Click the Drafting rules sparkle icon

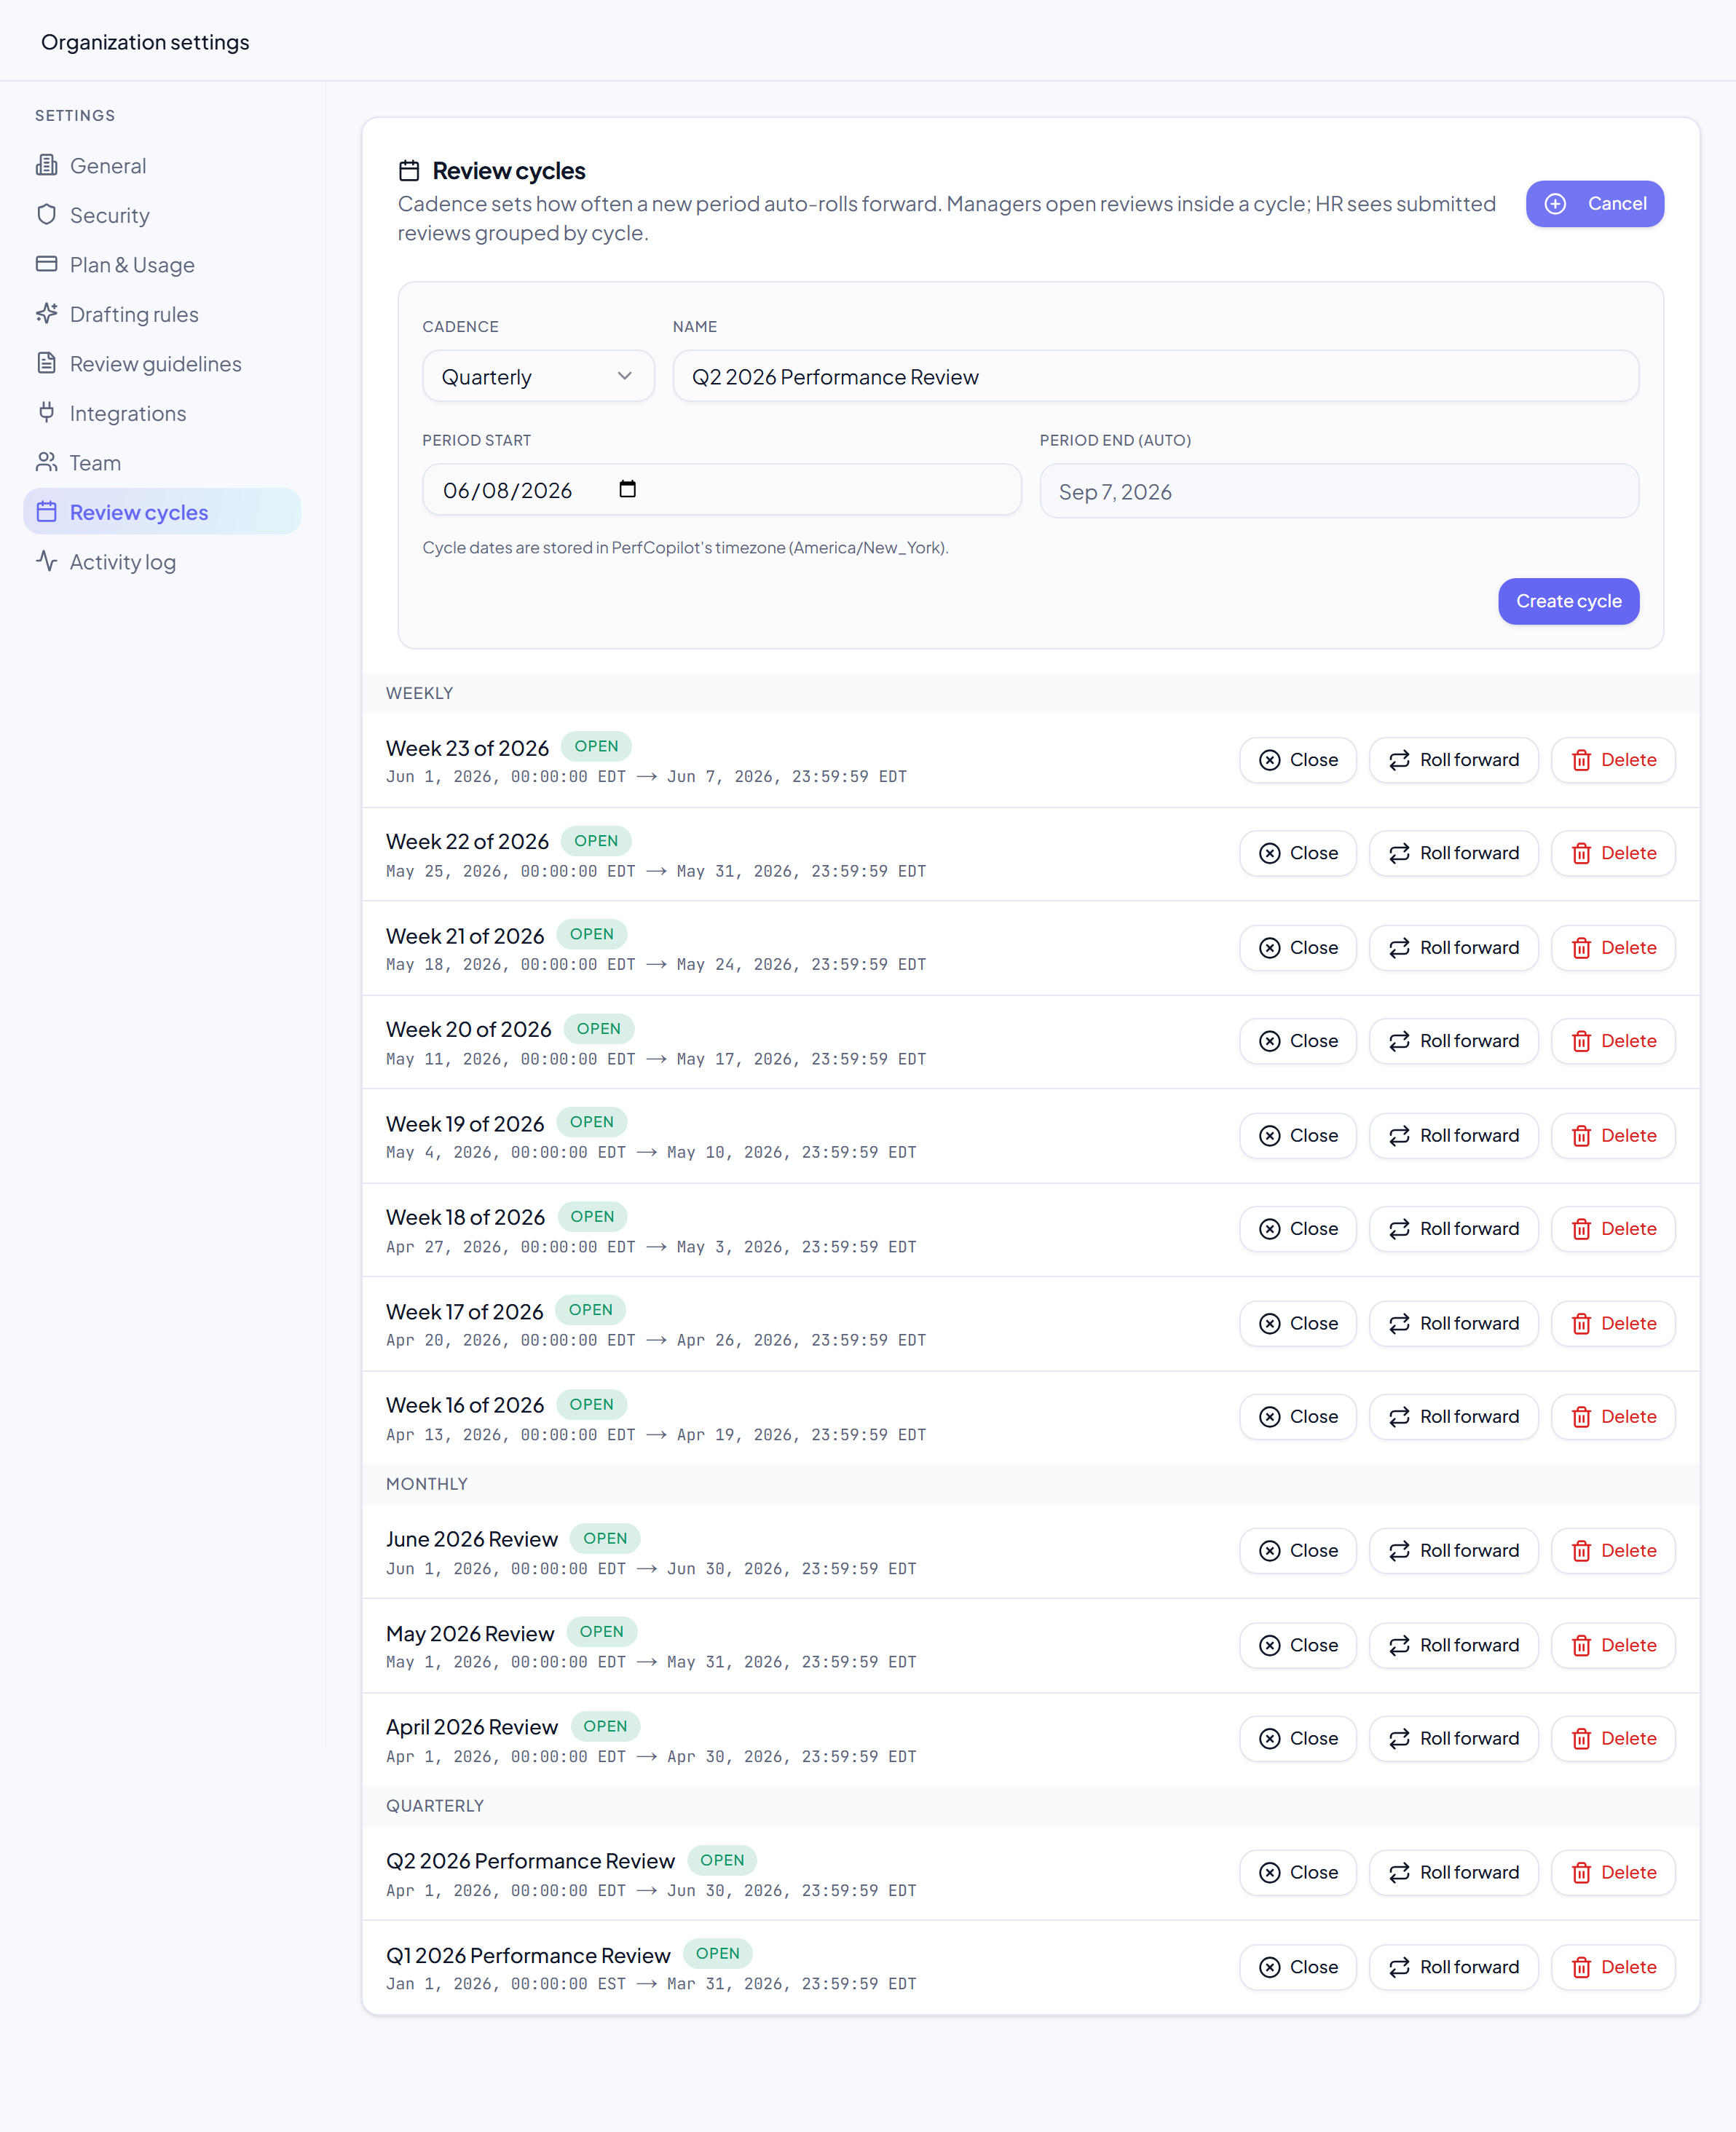[x=46, y=313]
